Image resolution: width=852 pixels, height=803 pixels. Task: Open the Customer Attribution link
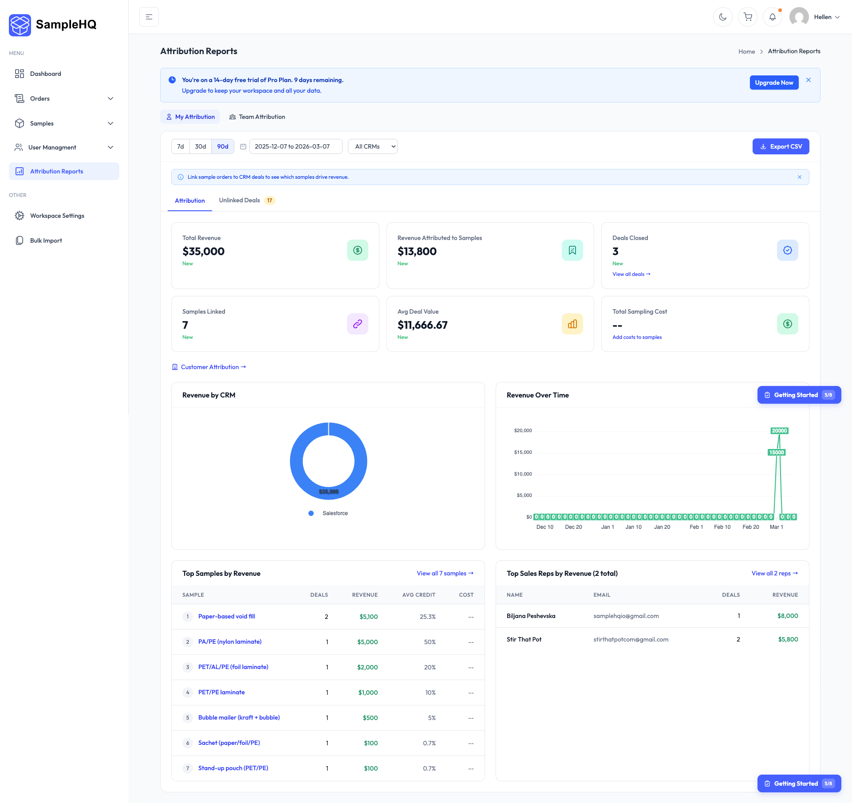(209, 367)
